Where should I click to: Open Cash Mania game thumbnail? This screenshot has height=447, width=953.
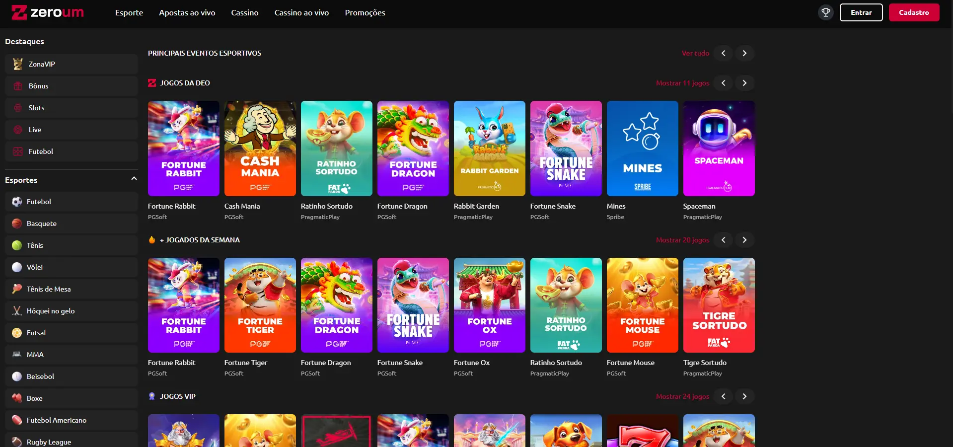[x=260, y=149]
